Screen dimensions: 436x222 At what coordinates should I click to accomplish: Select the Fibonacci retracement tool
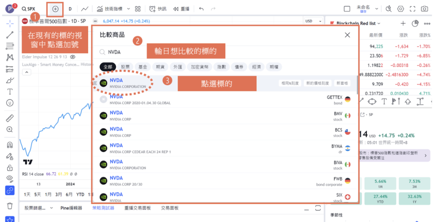point(10,46)
